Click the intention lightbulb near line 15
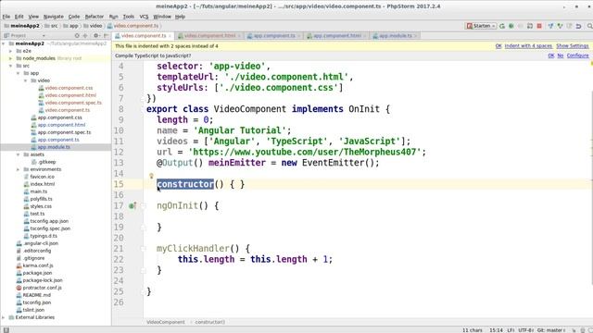The height and width of the screenshot is (333, 593). point(151,176)
